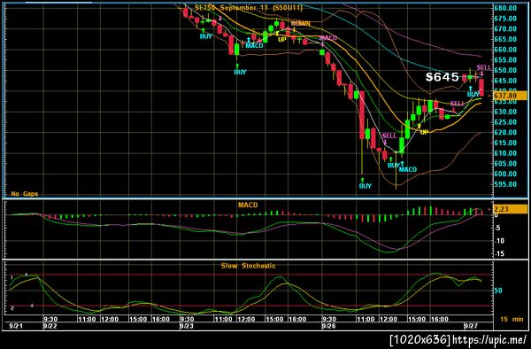Click the BUY signal beside the cyan MACD label on 9/26
Image resolution: width=531 pixels, height=349 pixels.
click(393, 166)
